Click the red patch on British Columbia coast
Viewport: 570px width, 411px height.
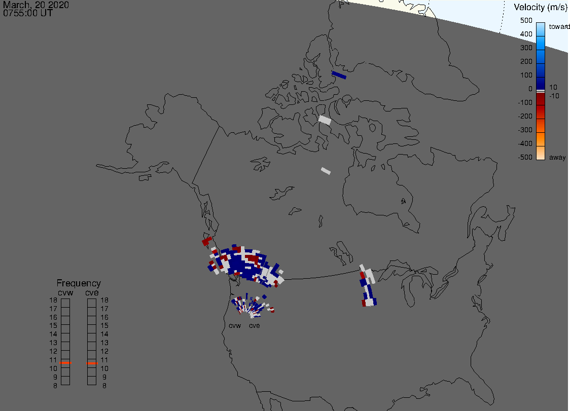(207, 241)
